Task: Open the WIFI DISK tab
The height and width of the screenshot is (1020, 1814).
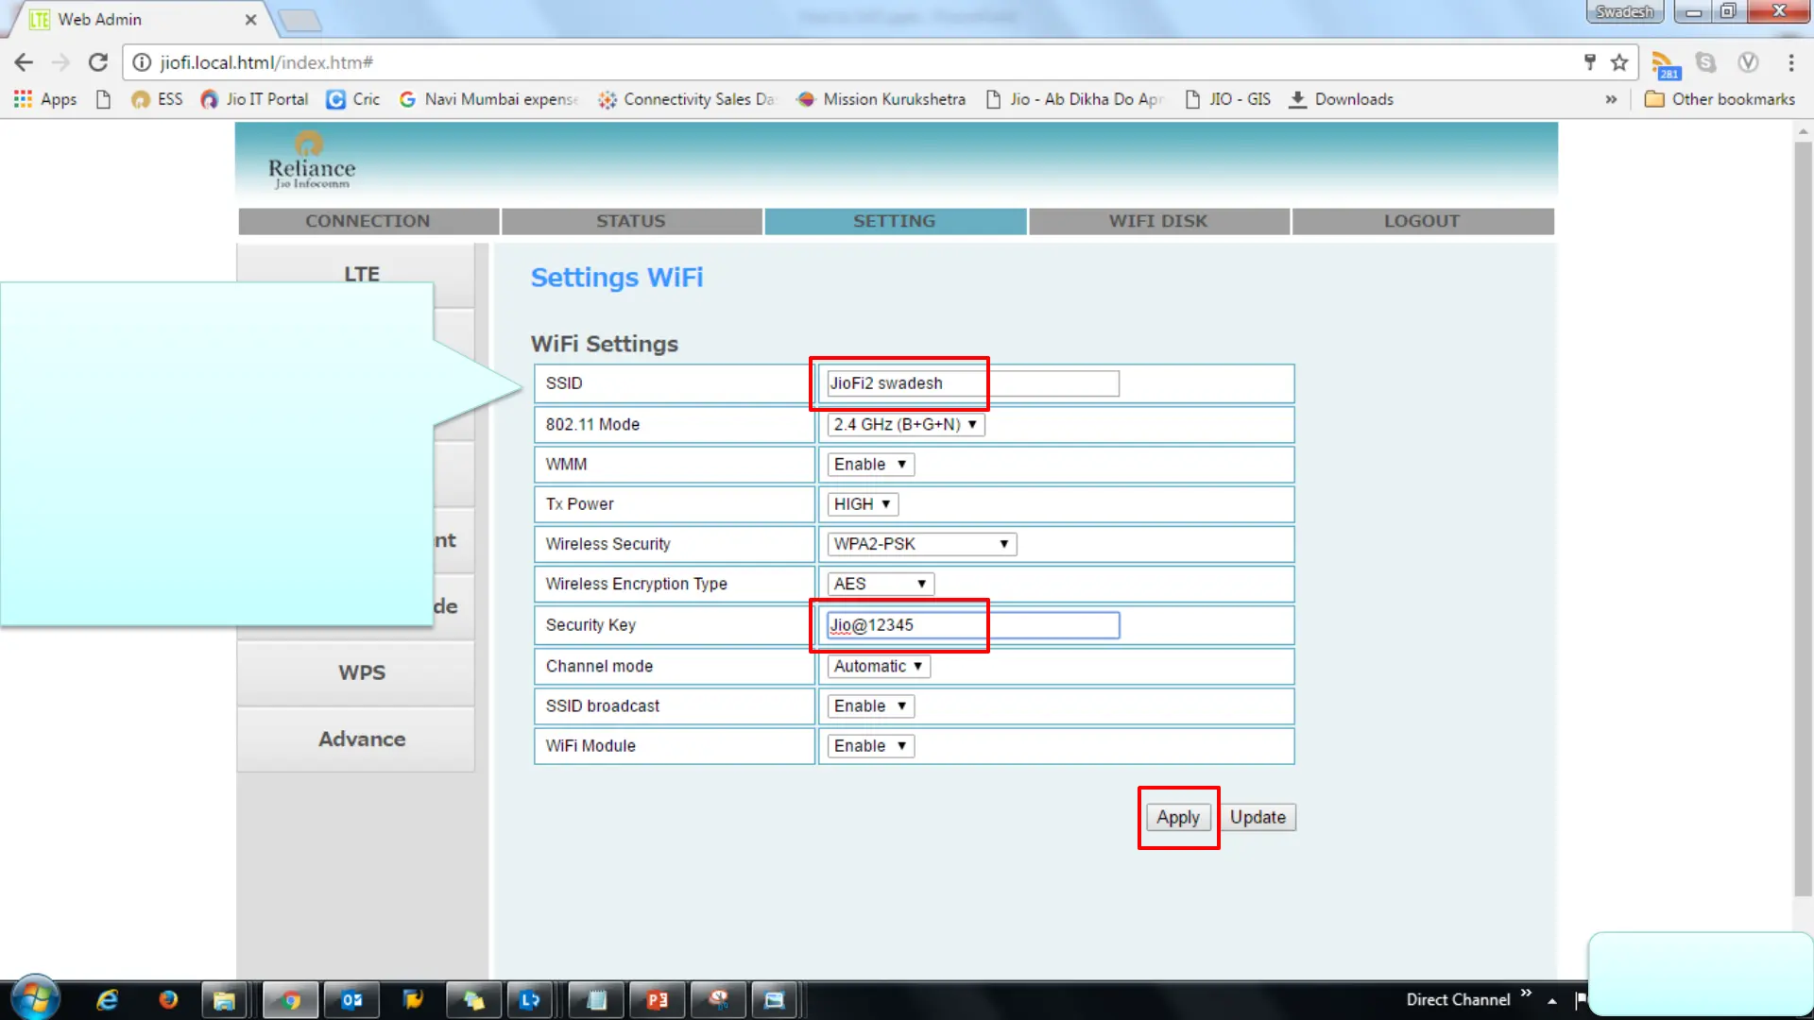Action: [x=1158, y=221]
